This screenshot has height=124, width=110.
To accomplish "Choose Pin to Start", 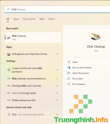I will [77, 79].
